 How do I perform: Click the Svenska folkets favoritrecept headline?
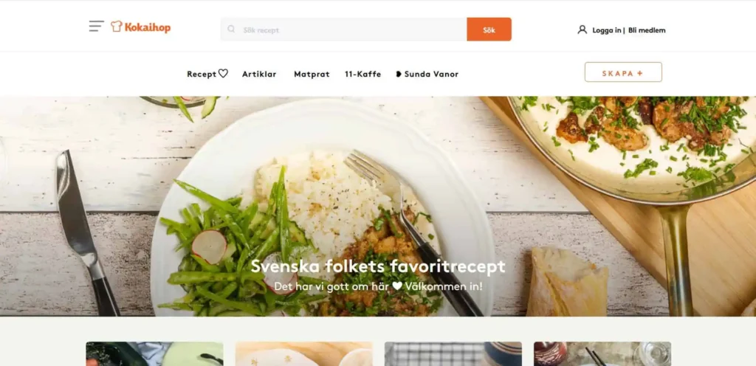[378, 266]
